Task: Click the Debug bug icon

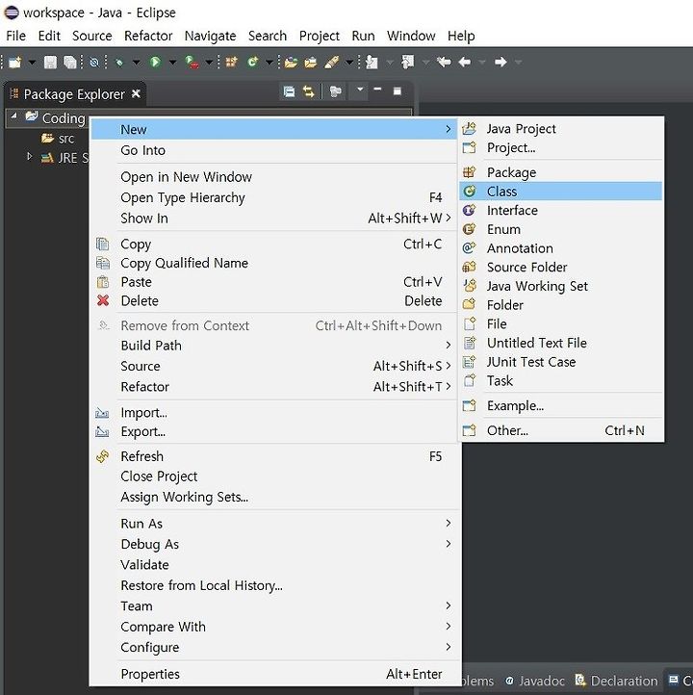Action: click(118, 62)
